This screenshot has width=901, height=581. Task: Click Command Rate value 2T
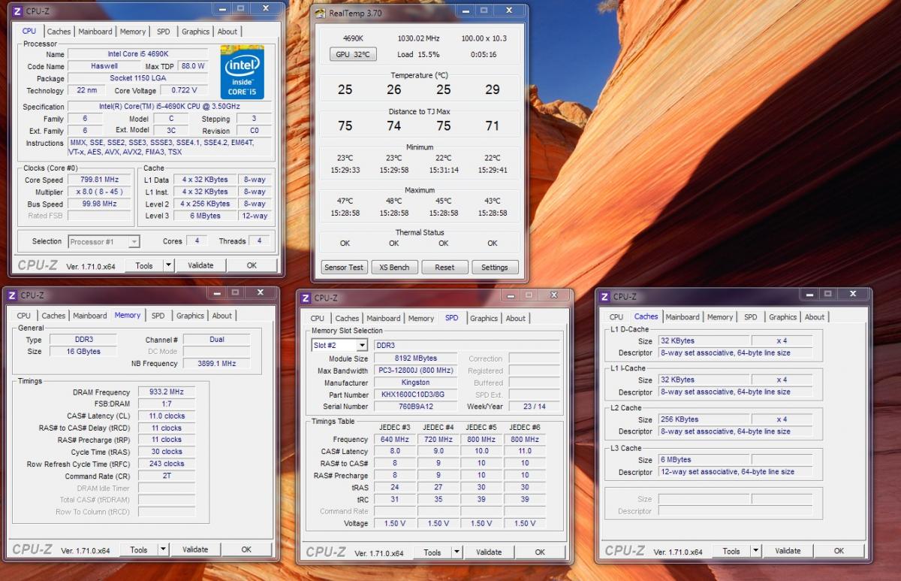tap(166, 476)
